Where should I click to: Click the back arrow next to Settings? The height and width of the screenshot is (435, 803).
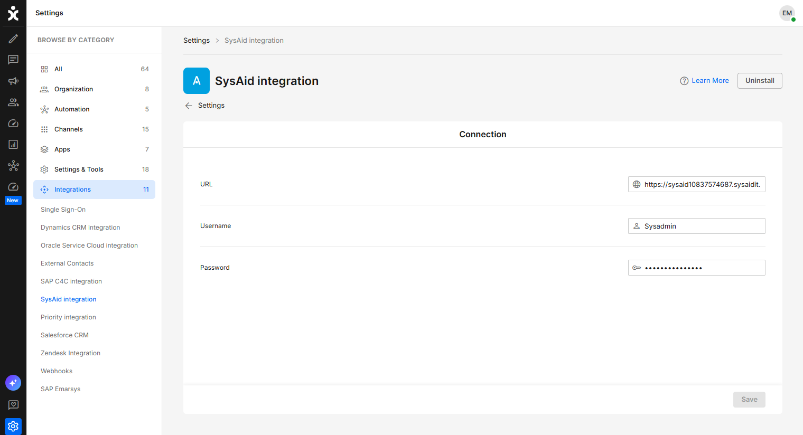pos(189,106)
